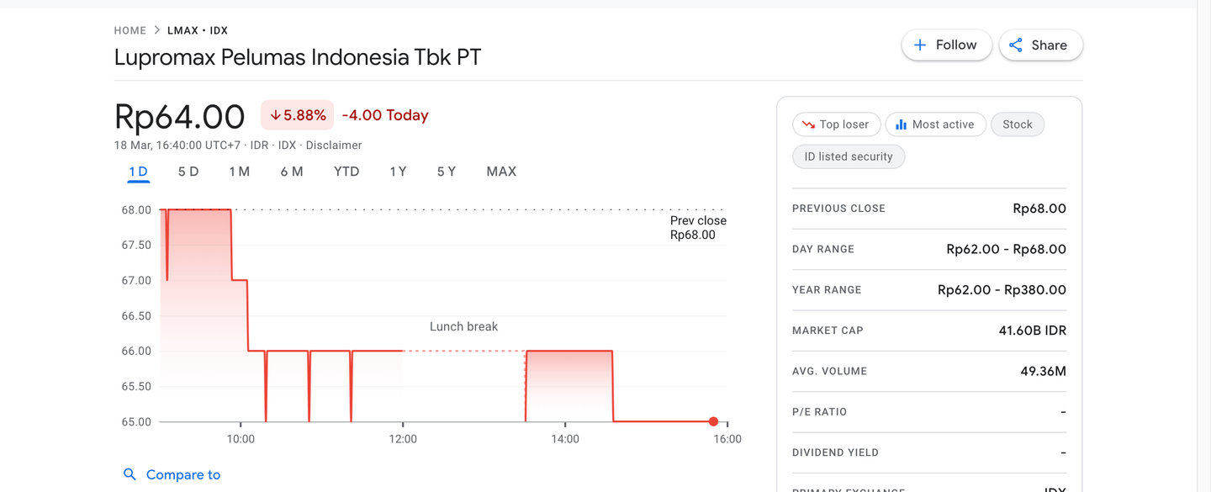This screenshot has width=1211, height=492.
Task: Click the Follow button
Action: pyautogui.click(x=947, y=45)
